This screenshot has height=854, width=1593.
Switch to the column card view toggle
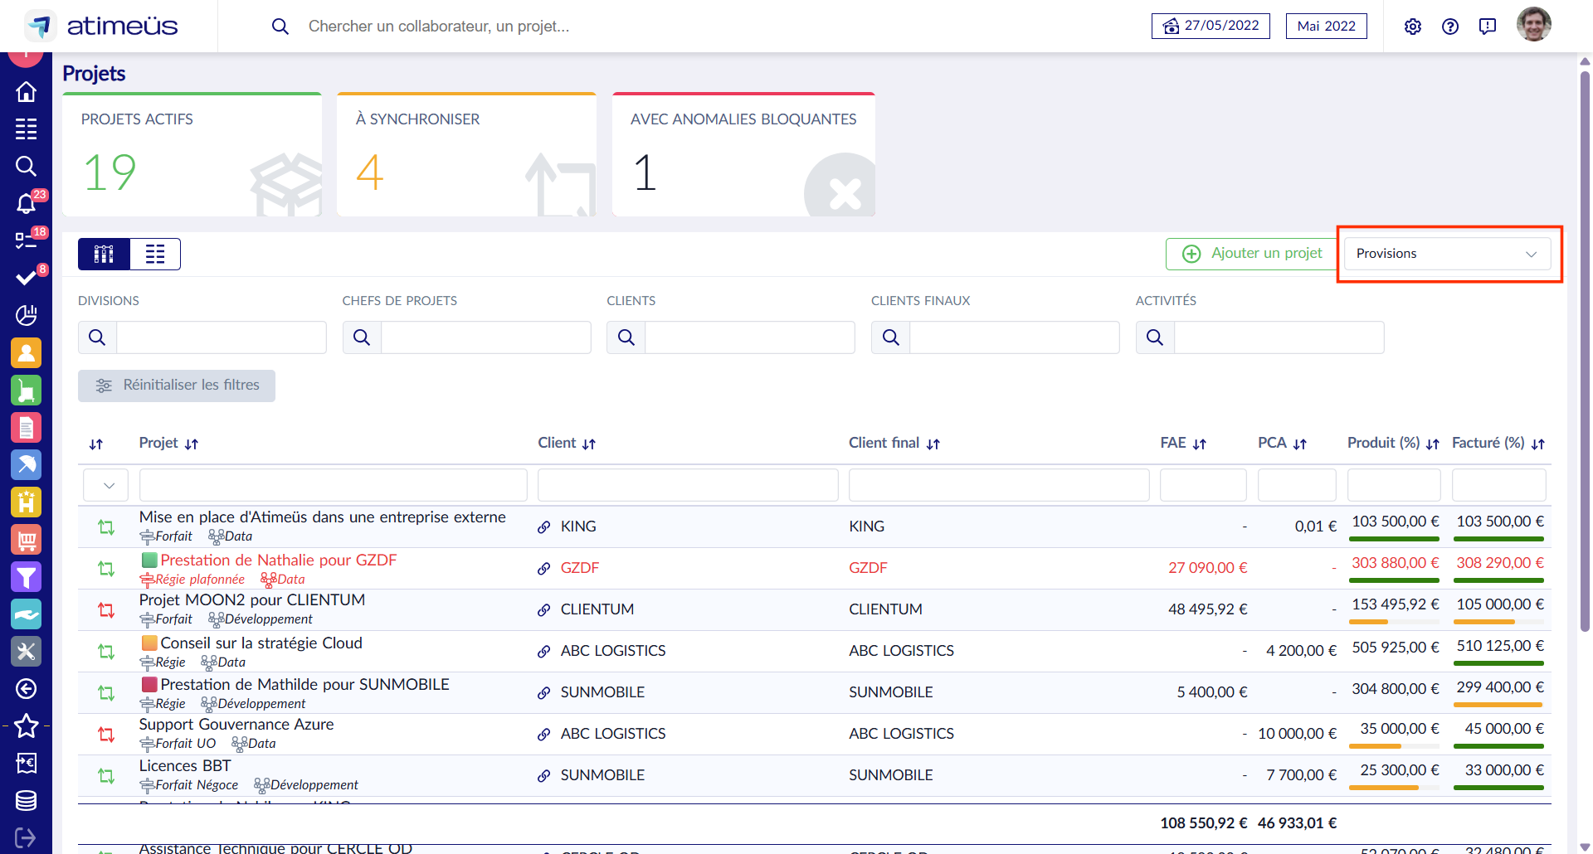point(104,254)
